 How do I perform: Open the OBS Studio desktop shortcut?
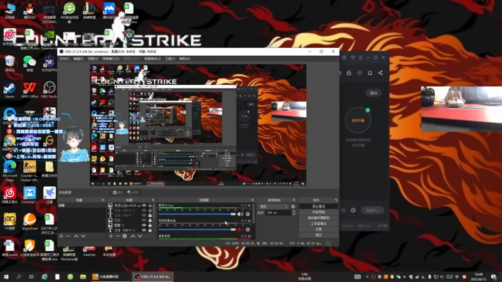(x=49, y=90)
